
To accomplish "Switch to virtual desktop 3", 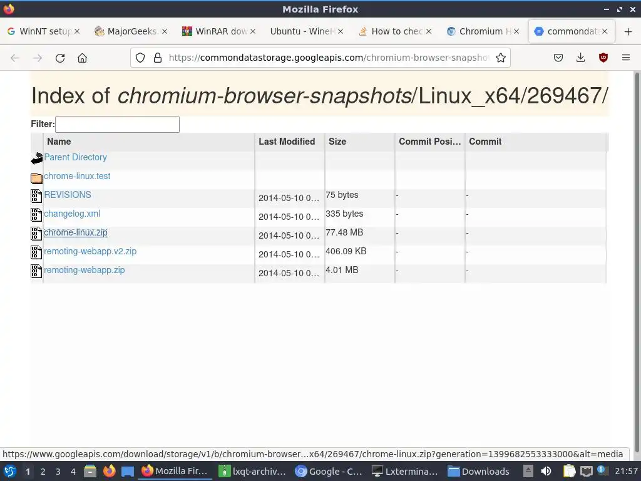I will [58, 472].
